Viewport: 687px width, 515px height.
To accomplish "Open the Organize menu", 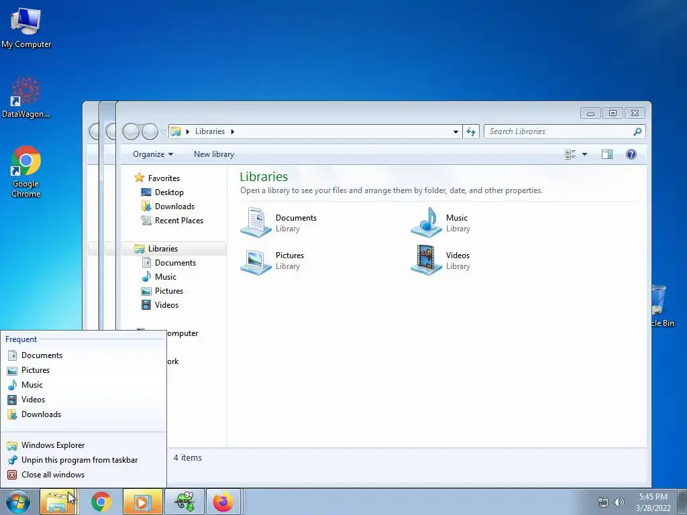I will tap(153, 154).
